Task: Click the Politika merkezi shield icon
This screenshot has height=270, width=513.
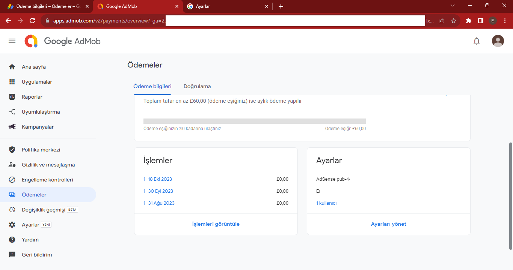Action: click(x=12, y=150)
